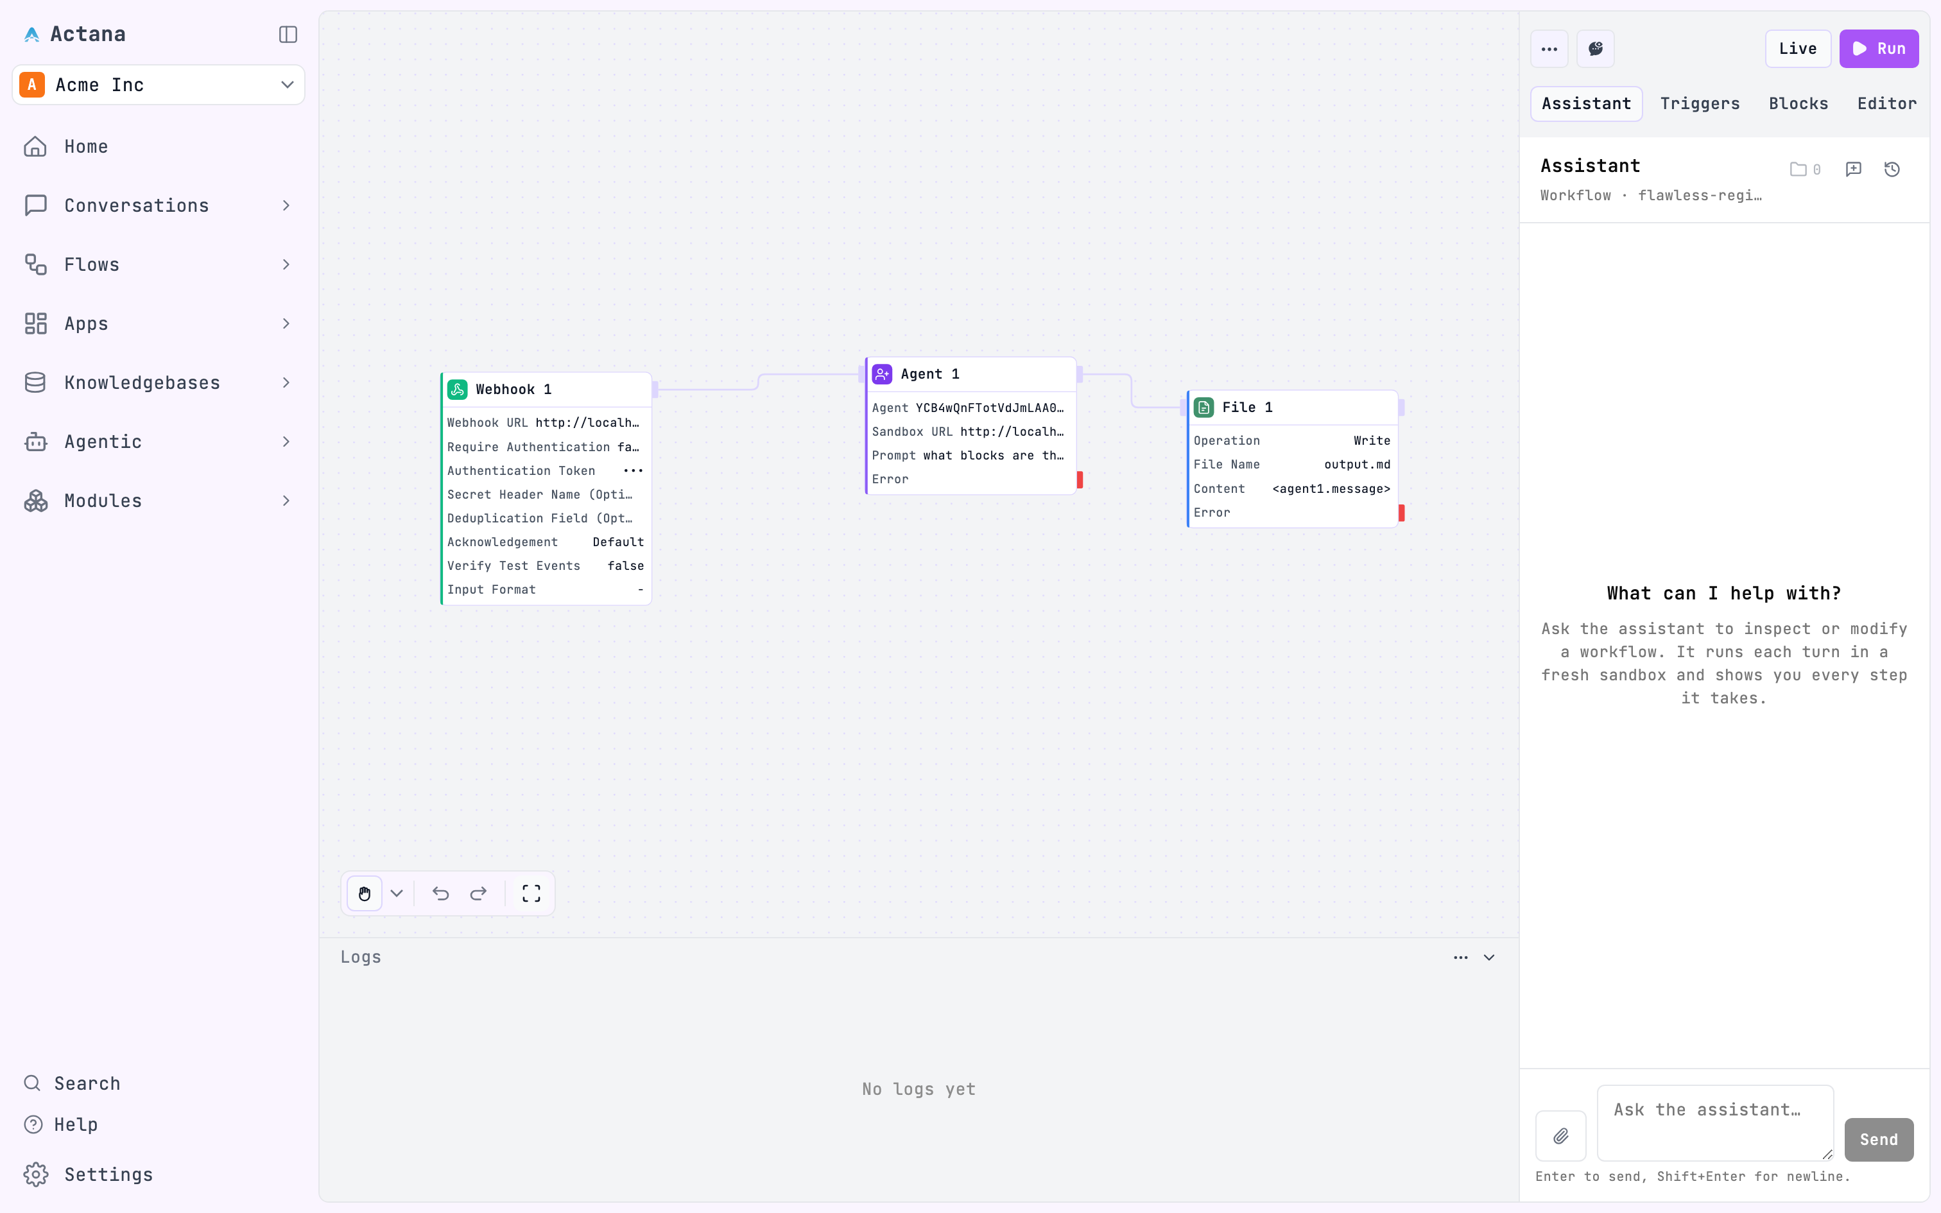Open the Acme Inc workspace dropdown
1941x1213 pixels.
pos(158,85)
